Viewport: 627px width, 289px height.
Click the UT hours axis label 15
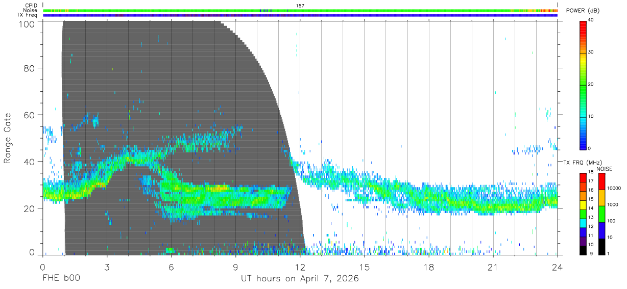click(x=365, y=267)
